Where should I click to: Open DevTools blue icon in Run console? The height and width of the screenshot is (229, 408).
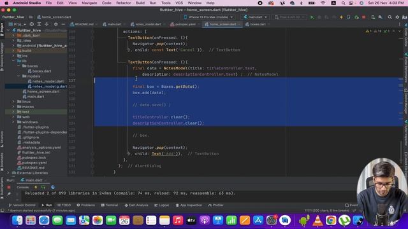[x=53, y=187]
